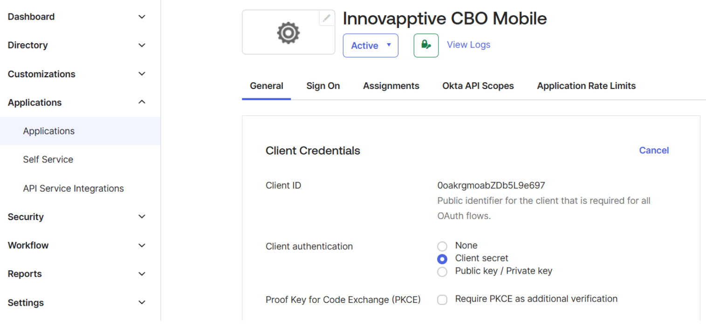
Task: Open API Service Integrations page
Action: [x=73, y=188]
